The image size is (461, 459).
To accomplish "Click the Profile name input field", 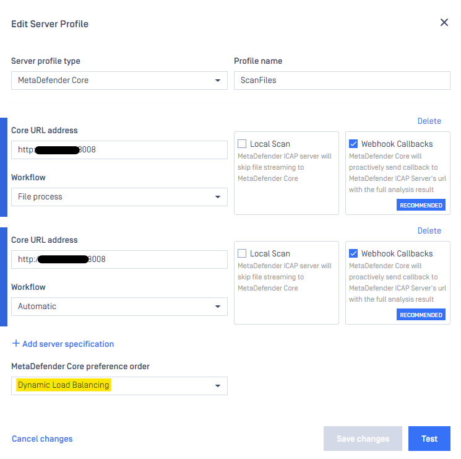I will click(342, 81).
